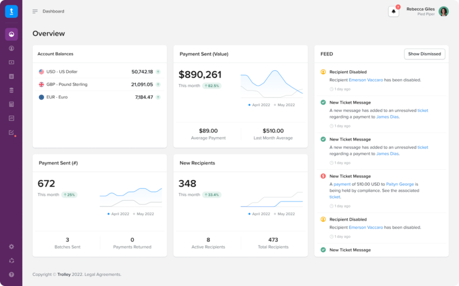
Task: Open the settings gear in sidebar
Action: pos(11,247)
